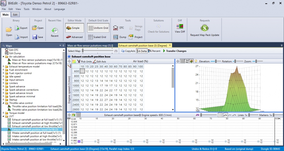The width and height of the screenshot is (284, 151).
Task: Open the Dump hex tool
Action: tap(120, 37)
